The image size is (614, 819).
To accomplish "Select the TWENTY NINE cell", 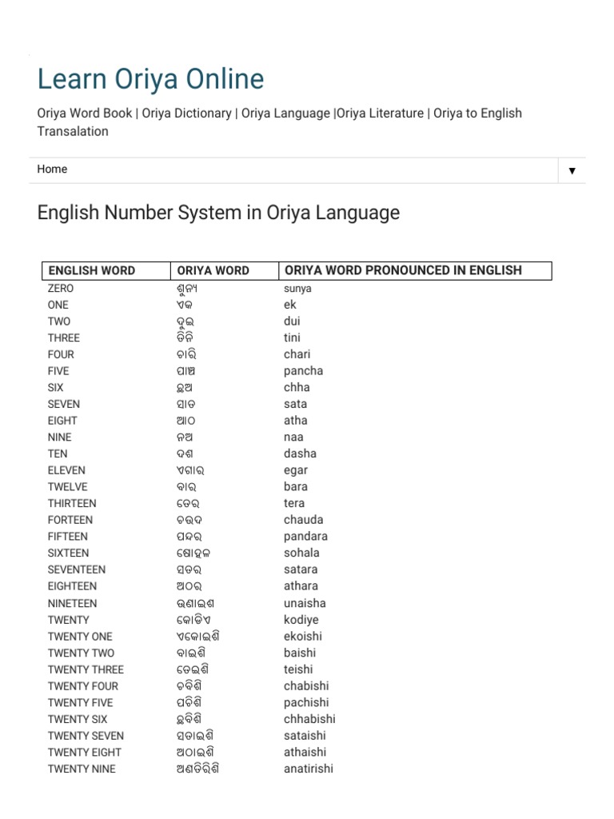I will 82,769.
